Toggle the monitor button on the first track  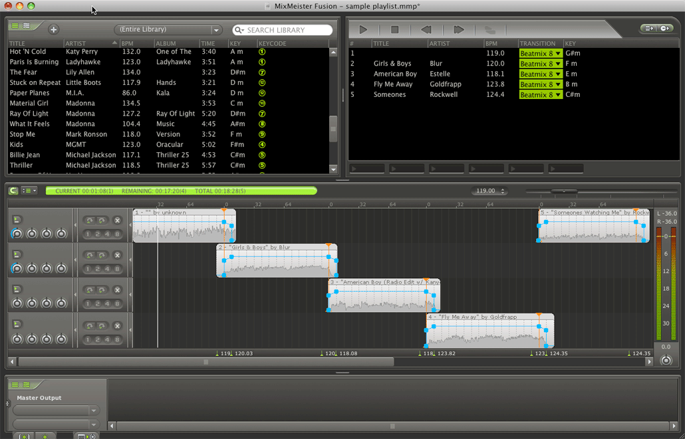[x=17, y=220]
